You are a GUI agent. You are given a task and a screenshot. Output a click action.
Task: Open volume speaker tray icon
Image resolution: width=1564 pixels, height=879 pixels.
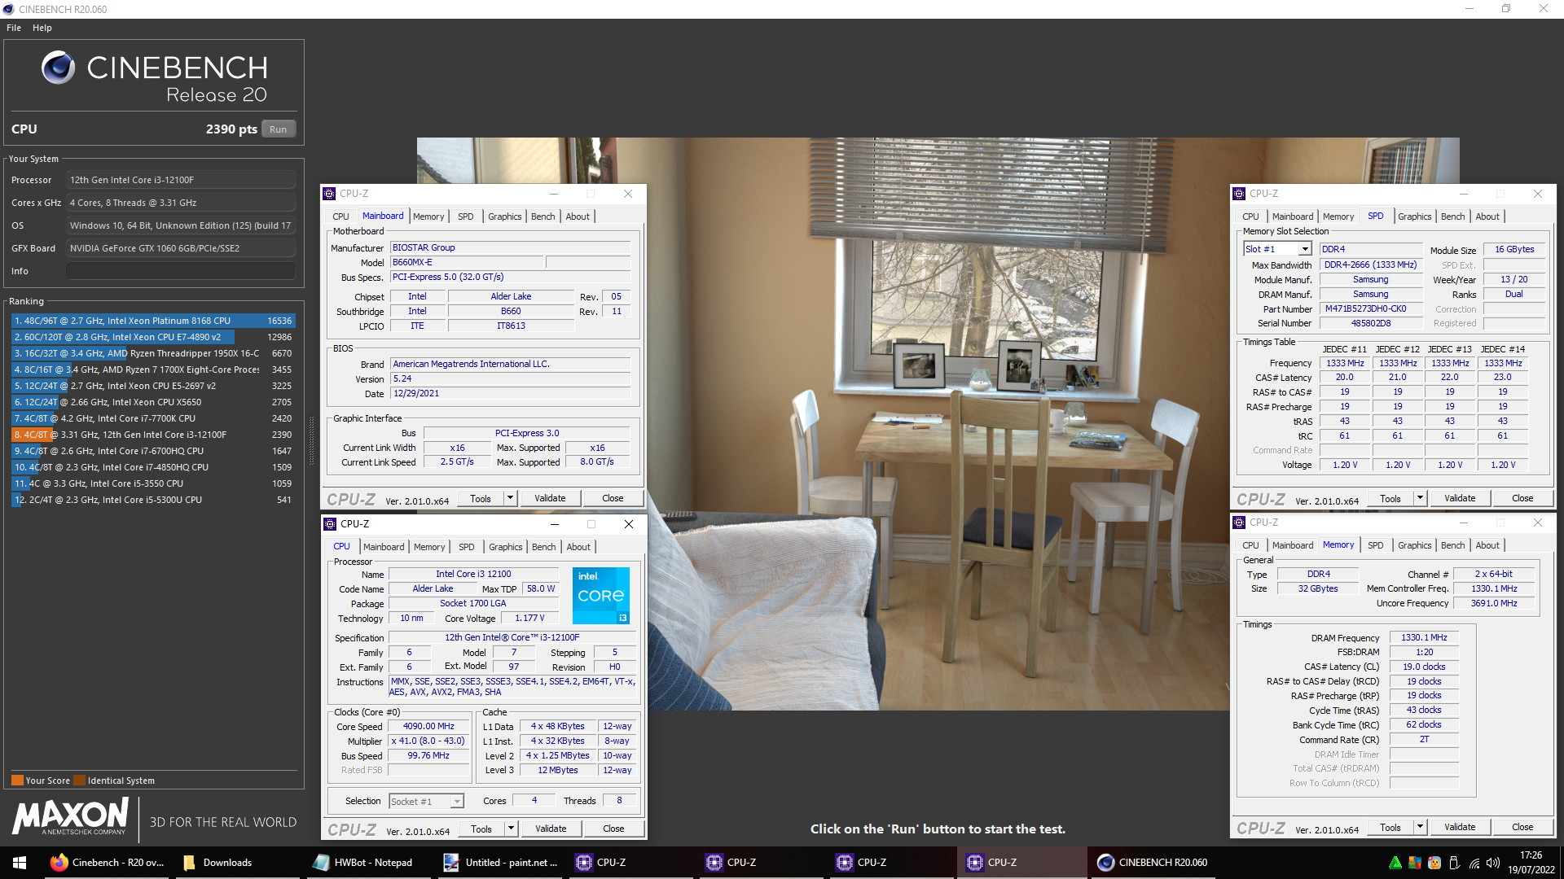coord(1493,863)
